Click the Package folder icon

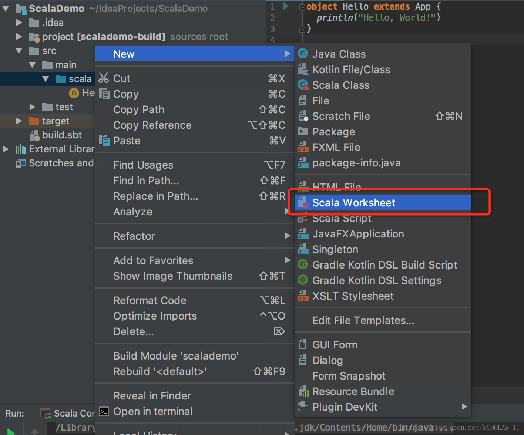(303, 131)
